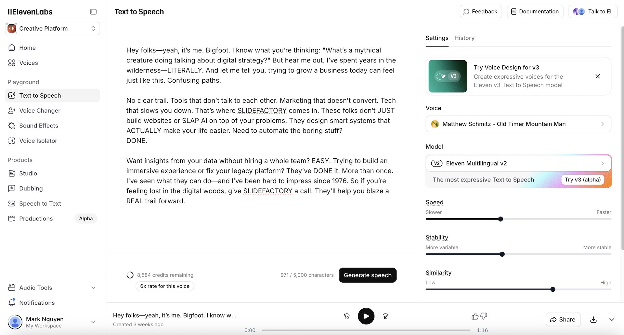Click inside the speech text editor
Screen dimensions: 624x335
tap(261, 126)
